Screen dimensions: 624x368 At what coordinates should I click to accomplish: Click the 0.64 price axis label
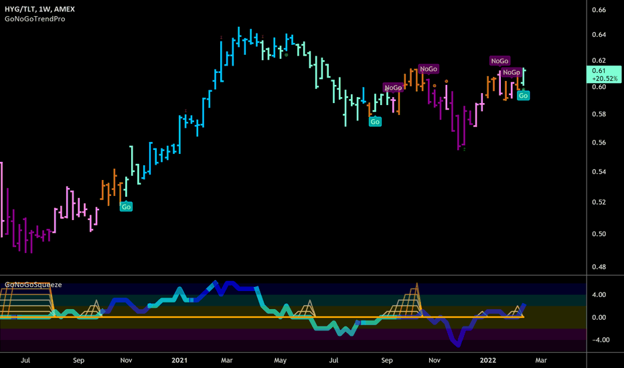(x=599, y=35)
